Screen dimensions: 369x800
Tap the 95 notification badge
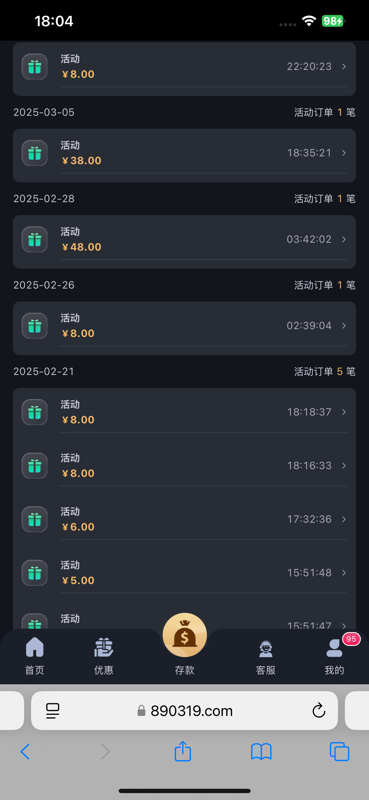(x=351, y=639)
